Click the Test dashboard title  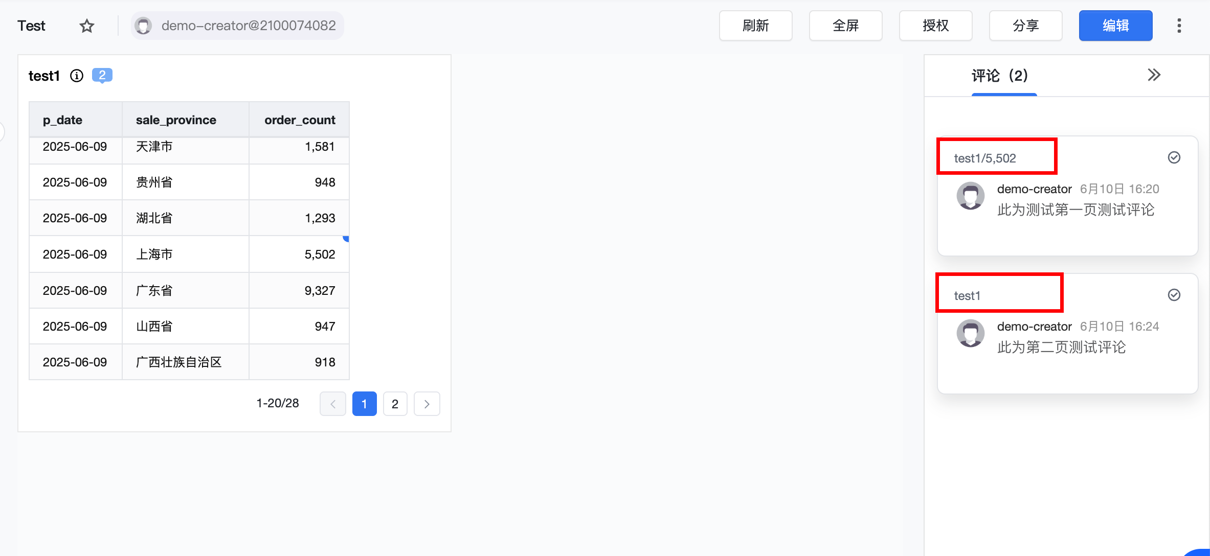31,26
